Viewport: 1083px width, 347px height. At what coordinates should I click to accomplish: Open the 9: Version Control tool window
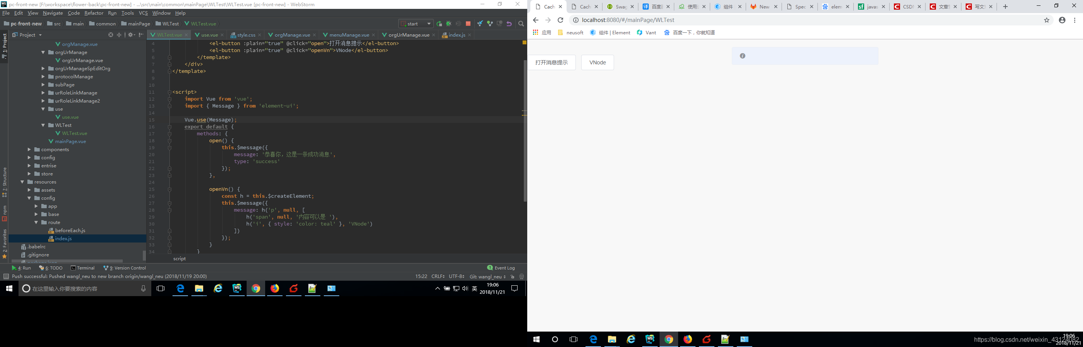point(124,268)
